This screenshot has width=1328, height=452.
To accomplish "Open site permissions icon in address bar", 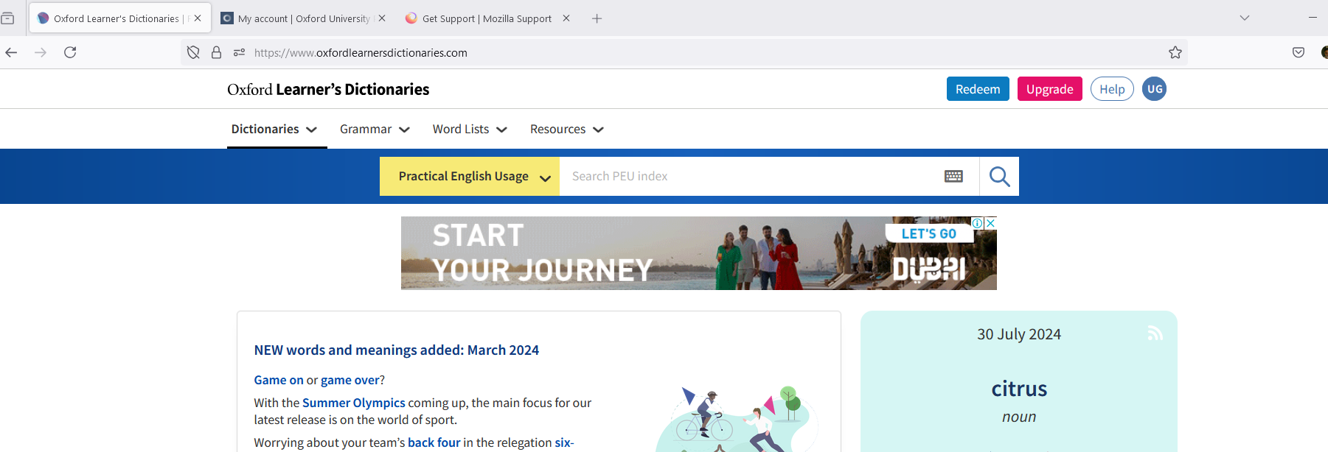I will click(239, 52).
